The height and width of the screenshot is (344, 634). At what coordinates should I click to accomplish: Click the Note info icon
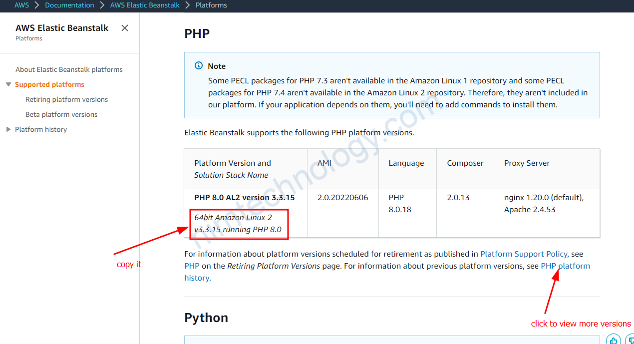pos(199,66)
